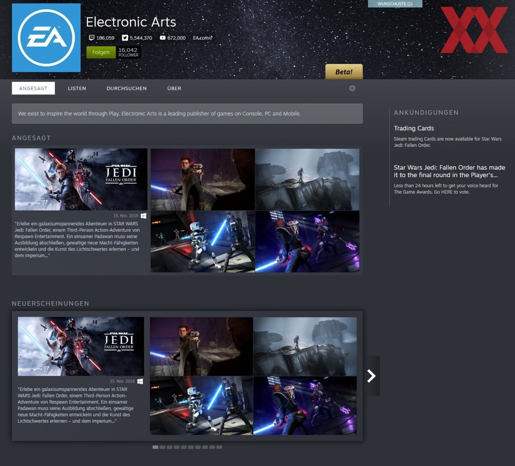
Task: Click the Angesagt section heading
Action: pyautogui.click(x=31, y=138)
